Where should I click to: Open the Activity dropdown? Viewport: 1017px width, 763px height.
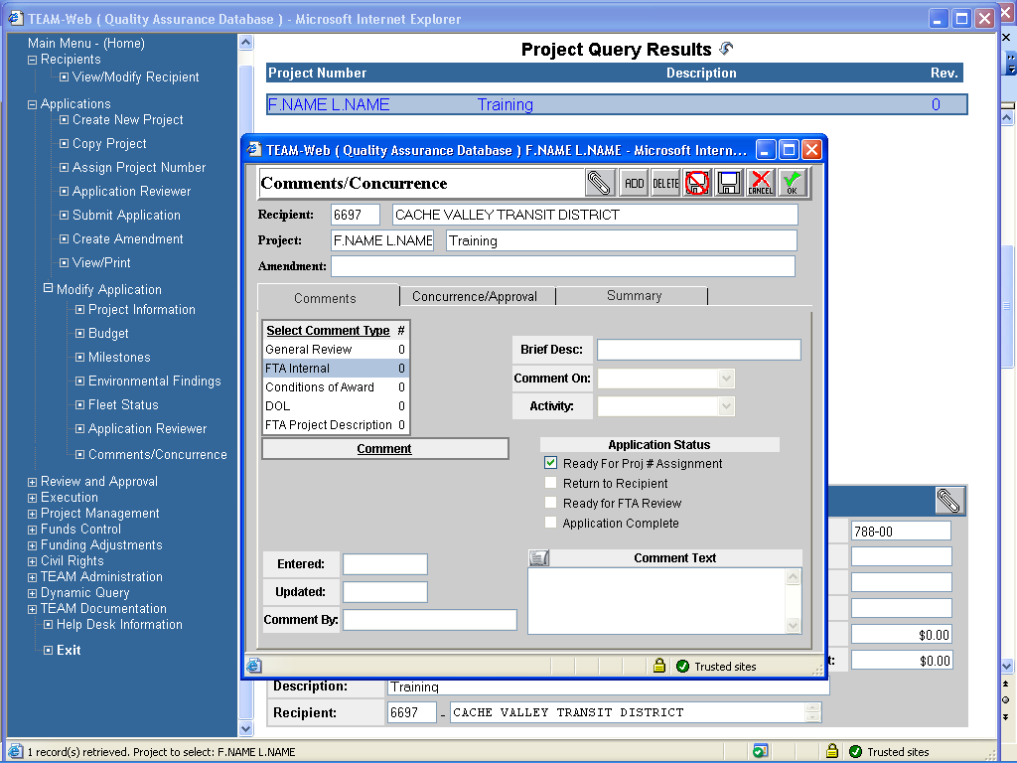pos(726,406)
